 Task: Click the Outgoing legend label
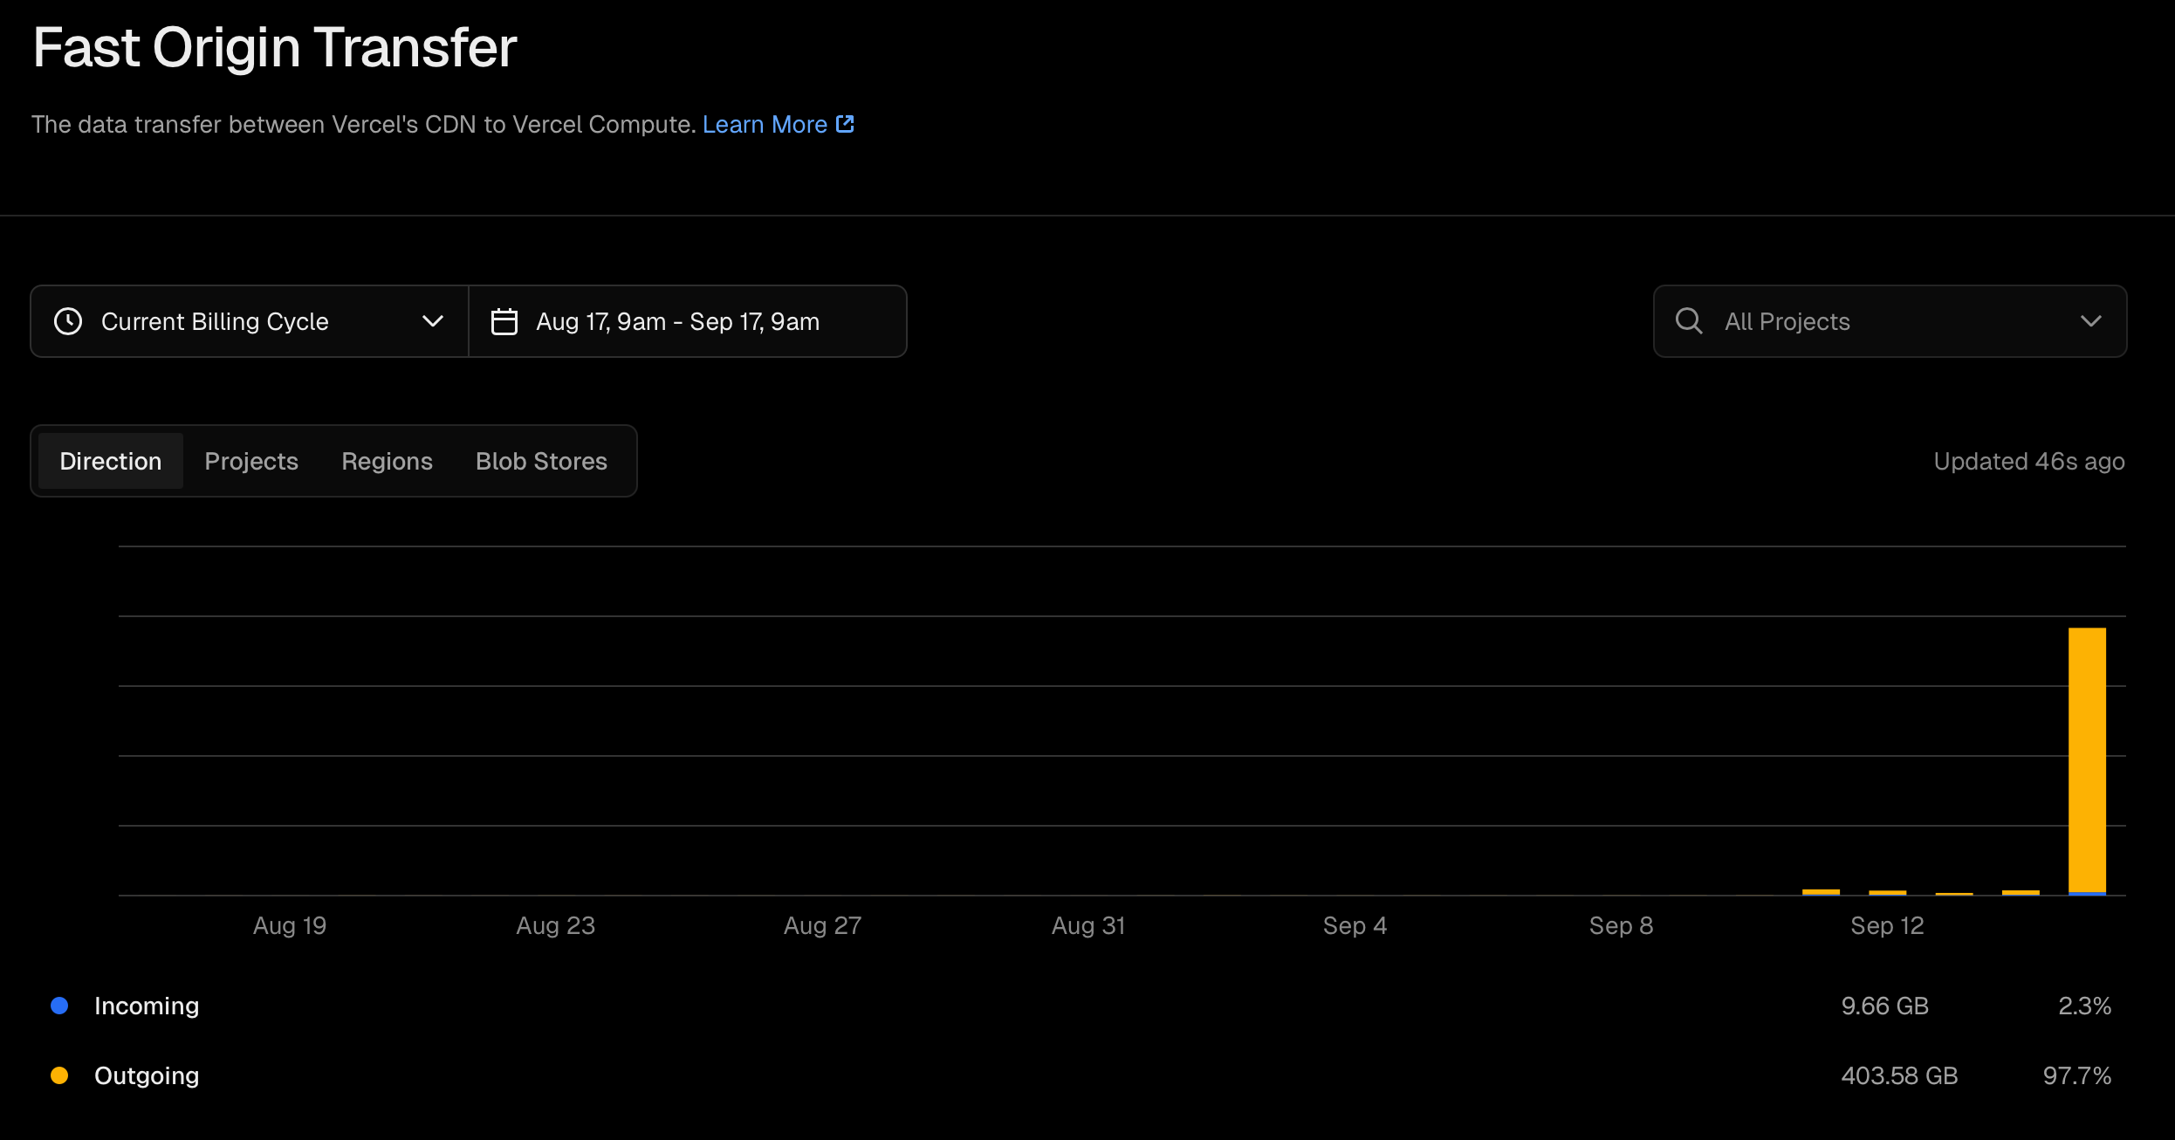pos(147,1075)
